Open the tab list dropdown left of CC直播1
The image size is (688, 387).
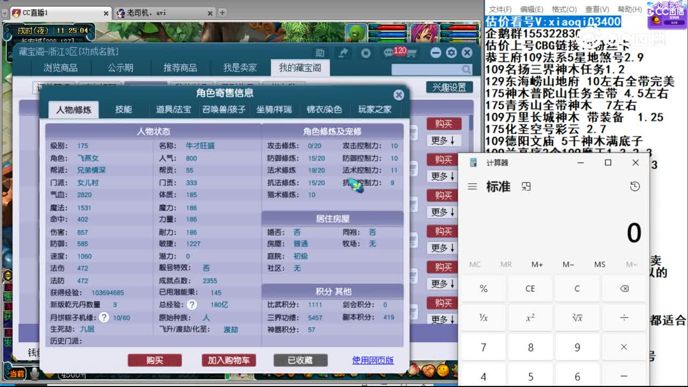[5, 13]
